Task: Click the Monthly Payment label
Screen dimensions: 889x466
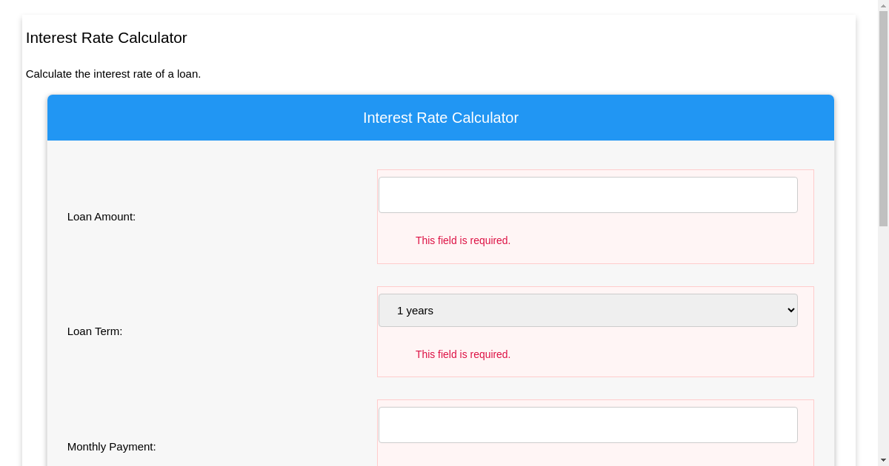Action: click(x=112, y=447)
